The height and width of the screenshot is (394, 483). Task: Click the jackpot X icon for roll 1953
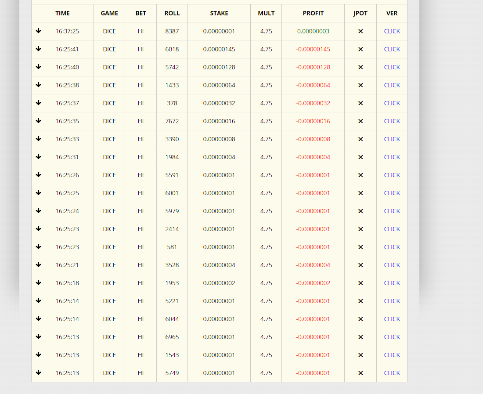pos(360,283)
